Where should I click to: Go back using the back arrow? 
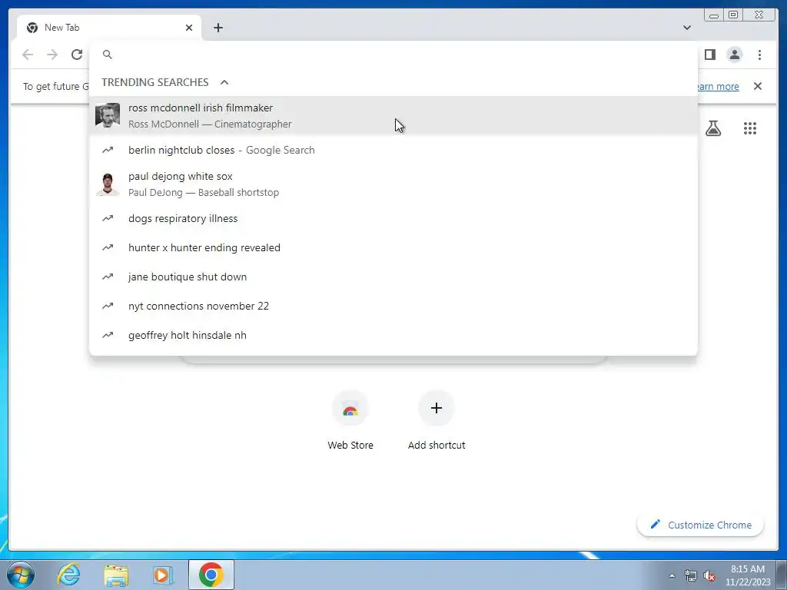28,55
